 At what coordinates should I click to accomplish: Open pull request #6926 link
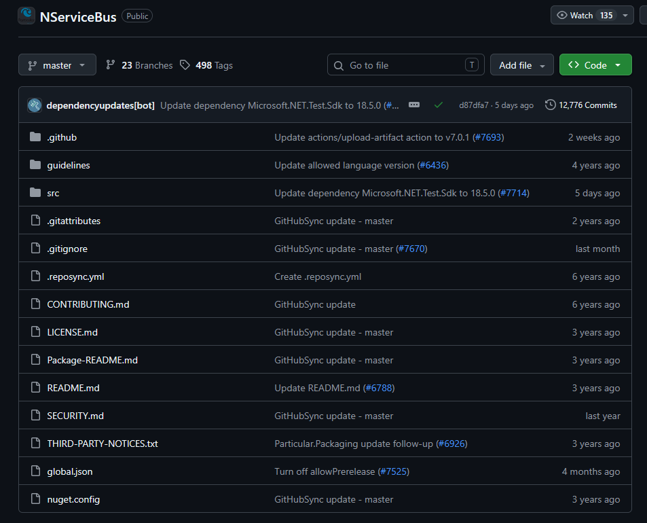point(452,444)
